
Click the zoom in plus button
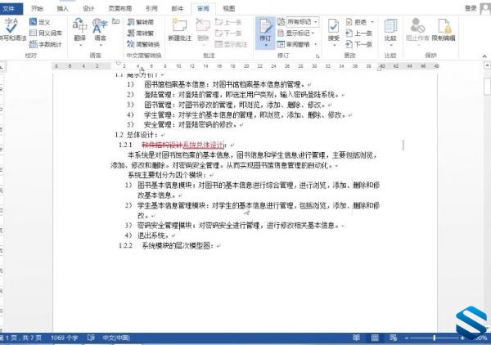pyautogui.click(x=462, y=338)
